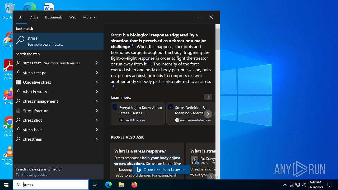
Task: Click the scroll up arrow of preview pane
Action: pyautogui.click(x=218, y=26)
